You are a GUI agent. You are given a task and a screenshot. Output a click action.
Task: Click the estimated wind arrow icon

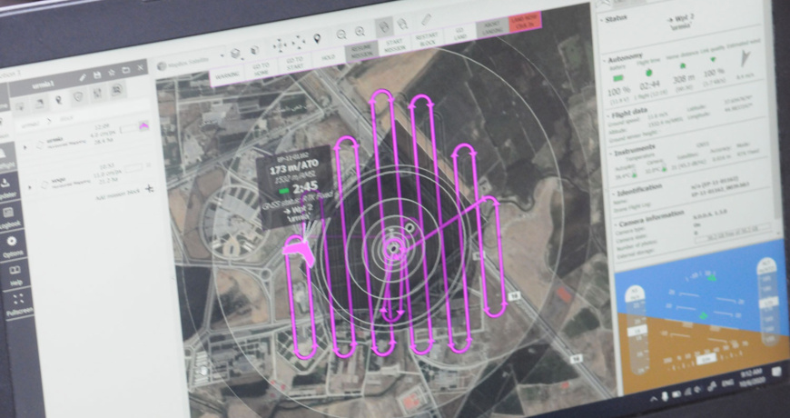(x=745, y=59)
